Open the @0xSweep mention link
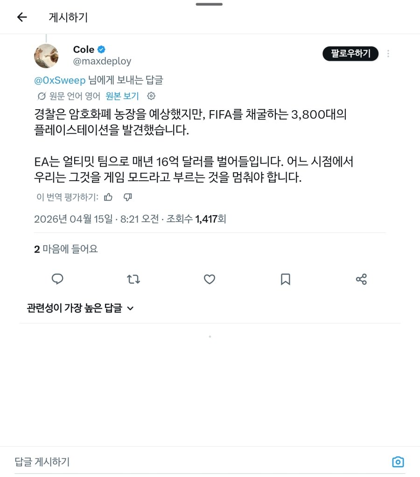 (x=60, y=80)
